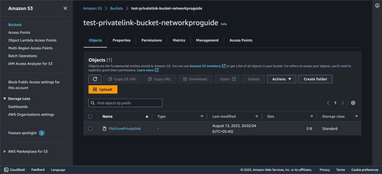Open Batch Operations in the sidebar
The image size is (382, 174).
(23, 56)
